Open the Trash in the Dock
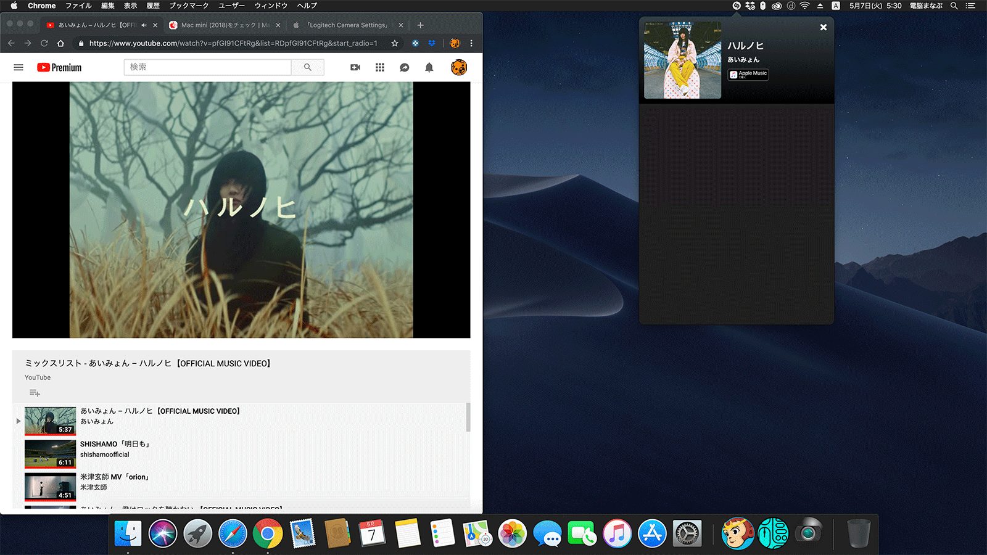The height and width of the screenshot is (555, 987). (858, 533)
